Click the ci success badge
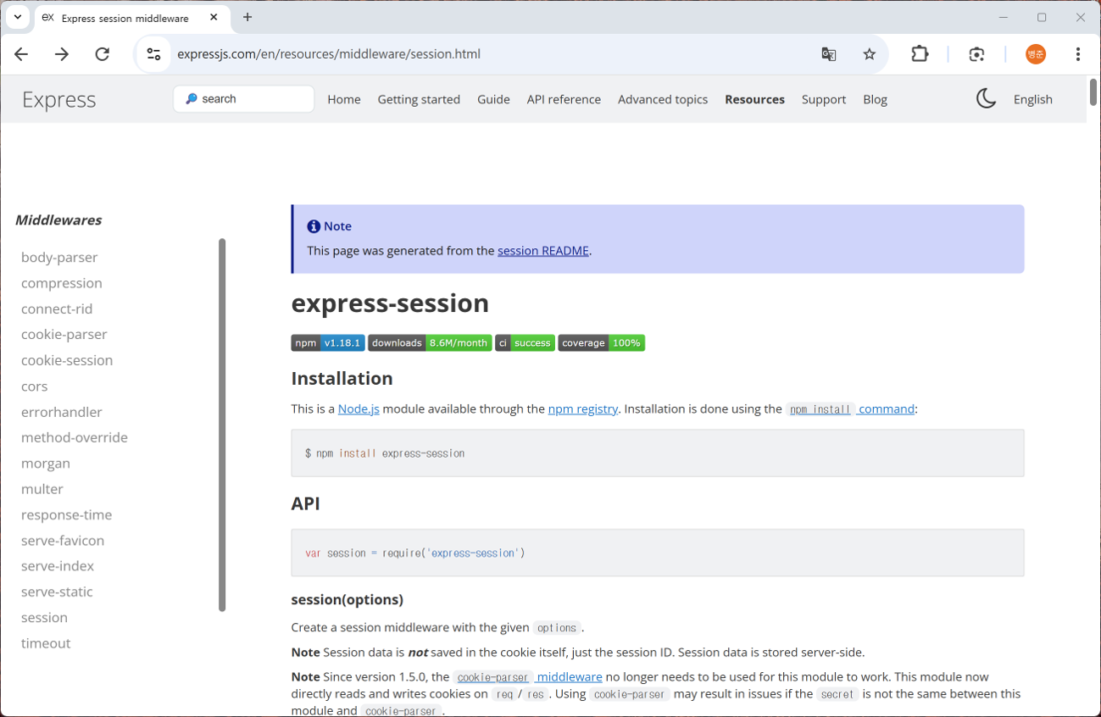 (525, 343)
